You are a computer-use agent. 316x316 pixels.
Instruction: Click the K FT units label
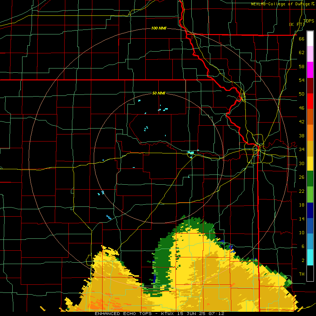297,25
